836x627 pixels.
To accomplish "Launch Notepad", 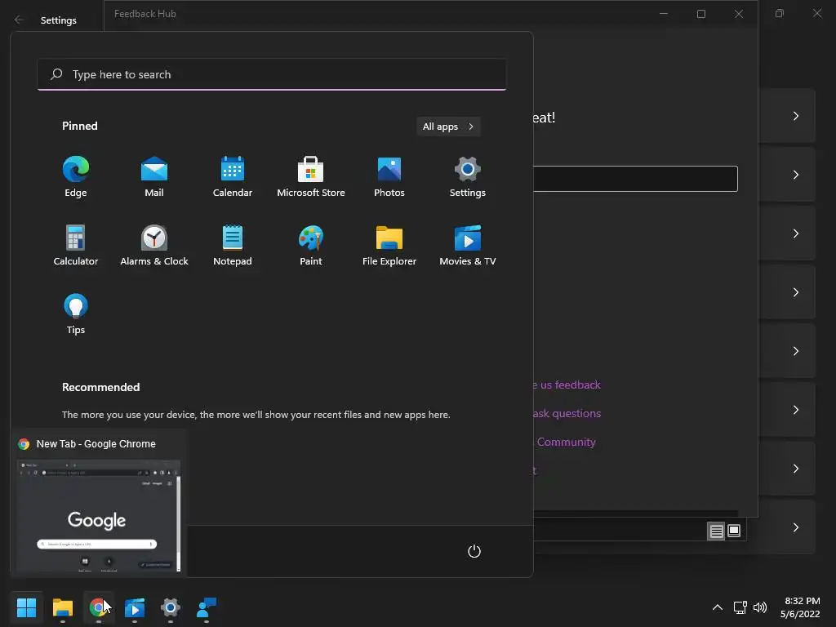I will (x=233, y=245).
